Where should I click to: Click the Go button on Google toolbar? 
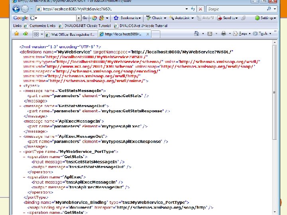(85, 18)
